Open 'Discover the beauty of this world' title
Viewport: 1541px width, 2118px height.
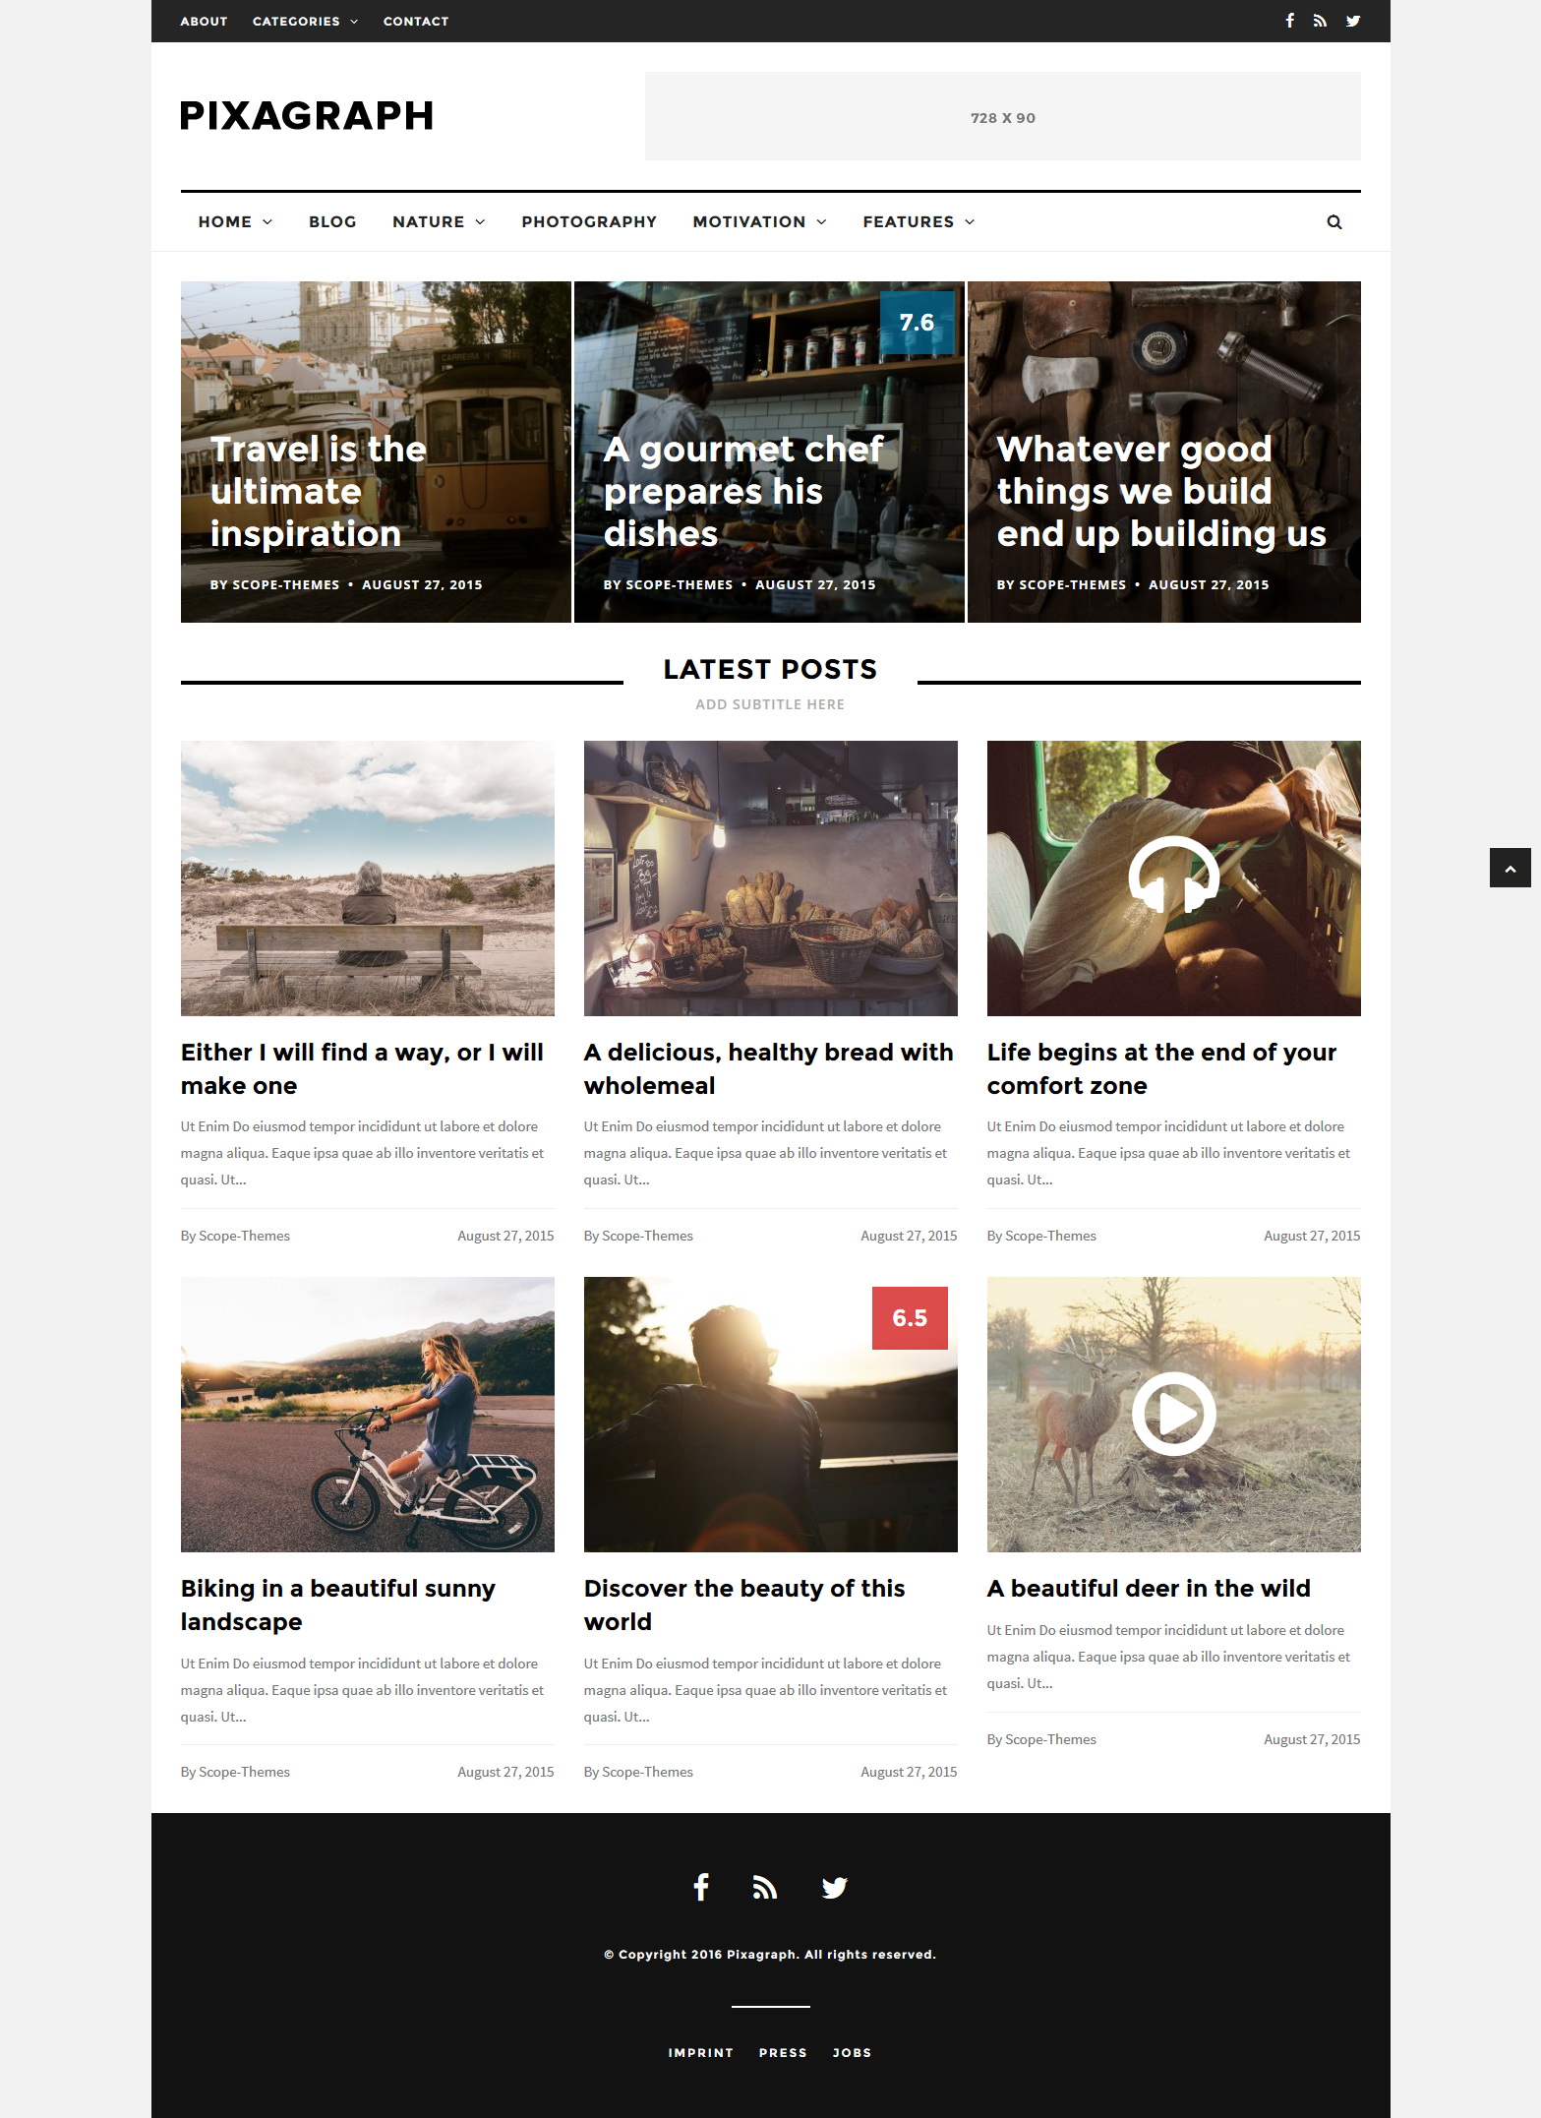tap(744, 1604)
